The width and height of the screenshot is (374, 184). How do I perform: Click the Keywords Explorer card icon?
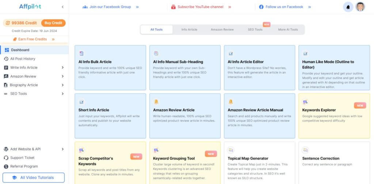(x=305, y=102)
